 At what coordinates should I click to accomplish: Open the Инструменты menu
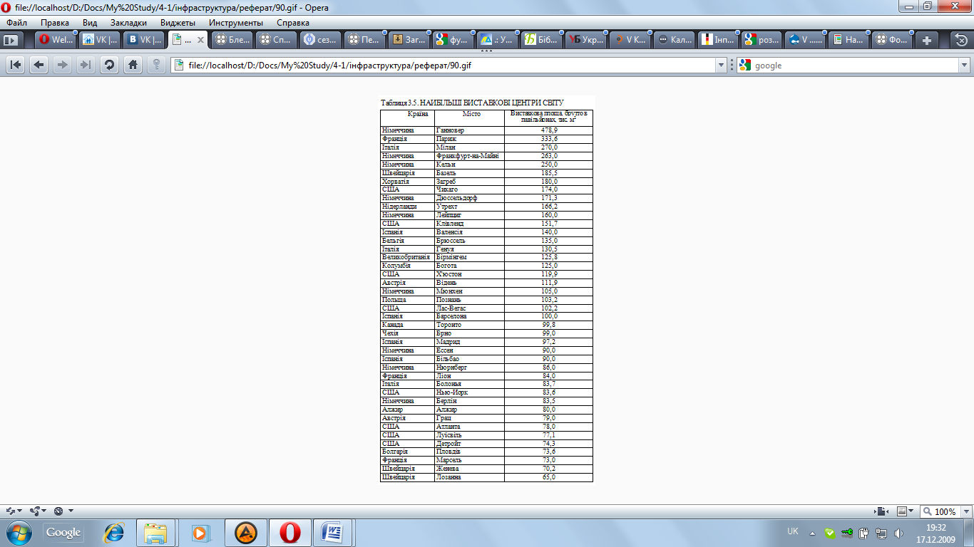point(236,23)
